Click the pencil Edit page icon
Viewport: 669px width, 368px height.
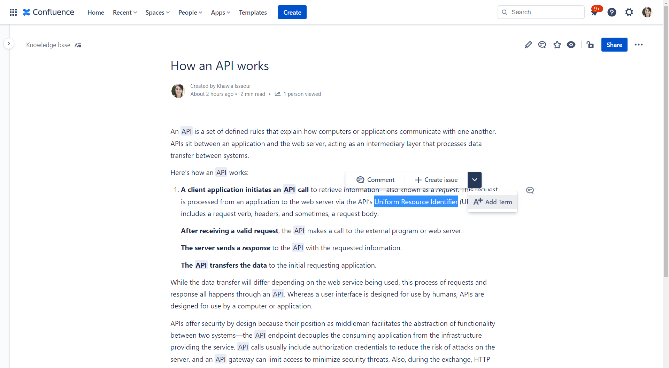[x=528, y=45]
